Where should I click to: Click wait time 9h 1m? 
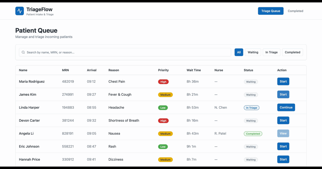tap(191, 146)
